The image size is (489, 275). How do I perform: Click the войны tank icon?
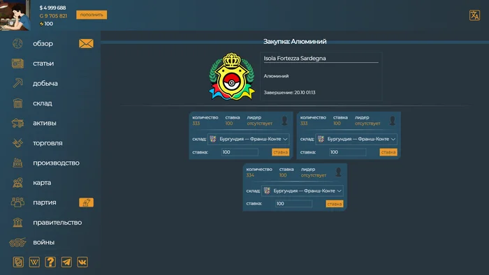pos(17,242)
